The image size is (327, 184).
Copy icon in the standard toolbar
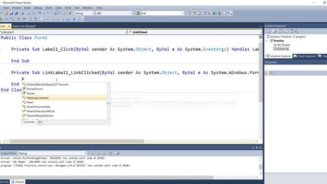(x=28, y=13)
